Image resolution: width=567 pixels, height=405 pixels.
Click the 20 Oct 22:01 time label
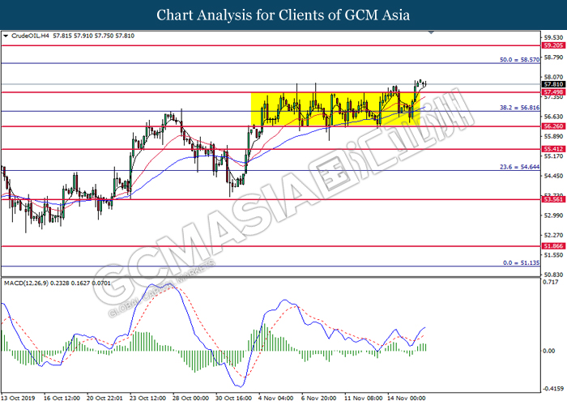click(x=104, y=399)
